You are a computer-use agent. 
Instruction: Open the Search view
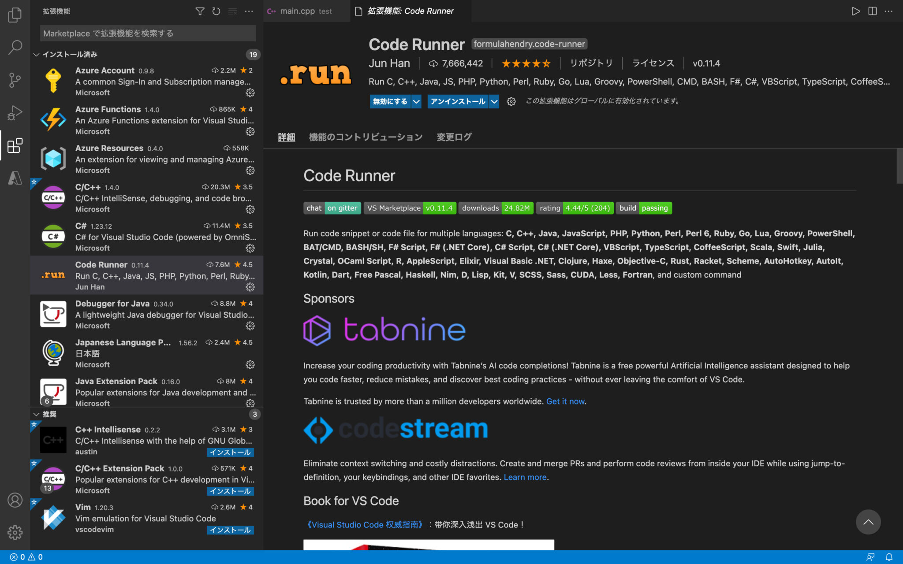pos(15,47)
